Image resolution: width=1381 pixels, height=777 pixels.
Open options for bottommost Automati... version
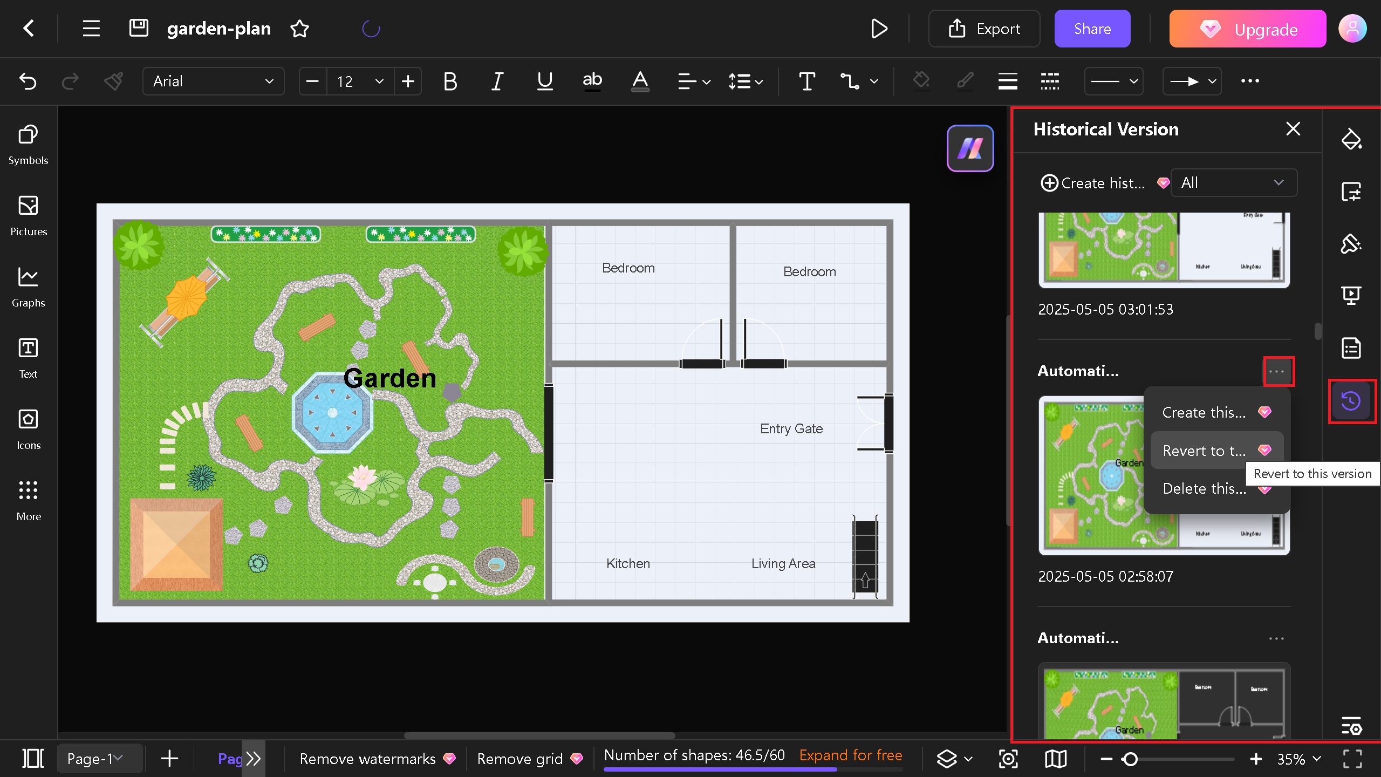click(1276, 638)
